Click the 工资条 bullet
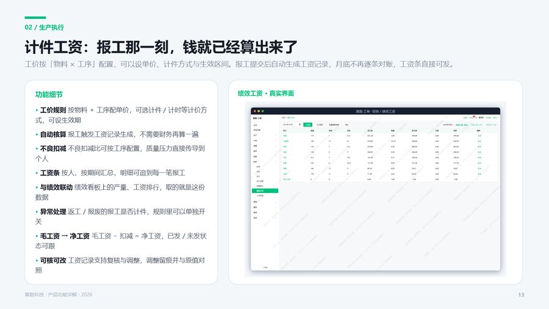Viewport: 549px width, 309px height. [110, 173]
